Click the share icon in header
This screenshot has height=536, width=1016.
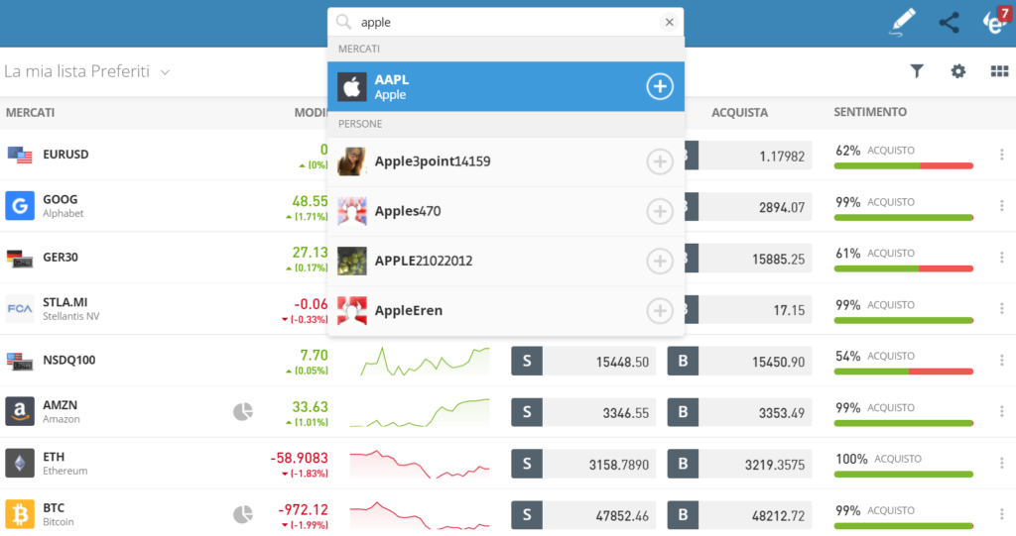click(950, 22)
